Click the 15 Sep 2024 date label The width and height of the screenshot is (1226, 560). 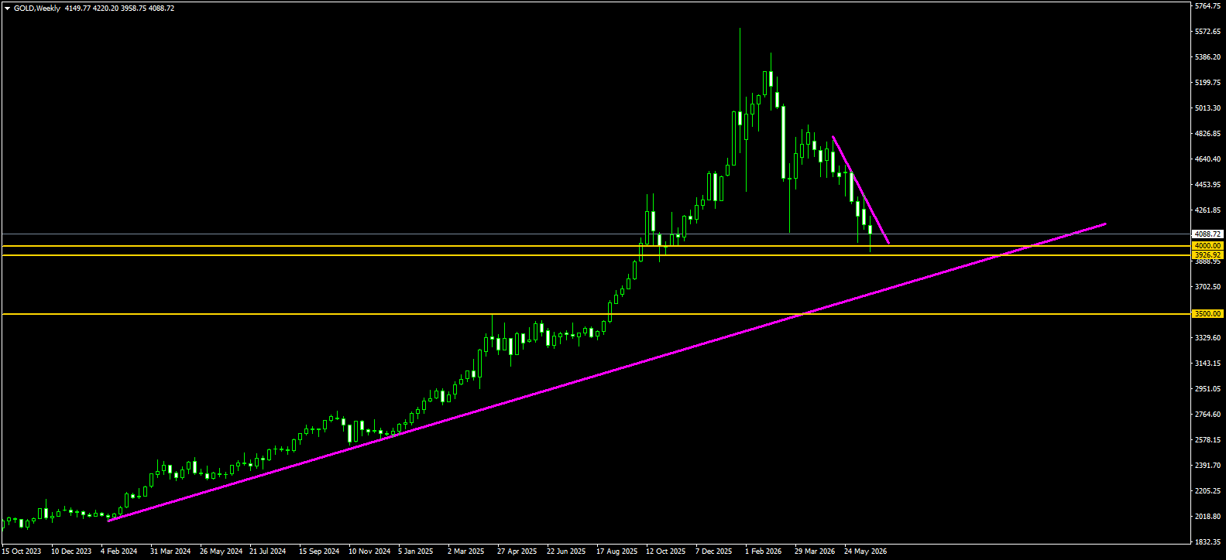(x=319, y=551)
